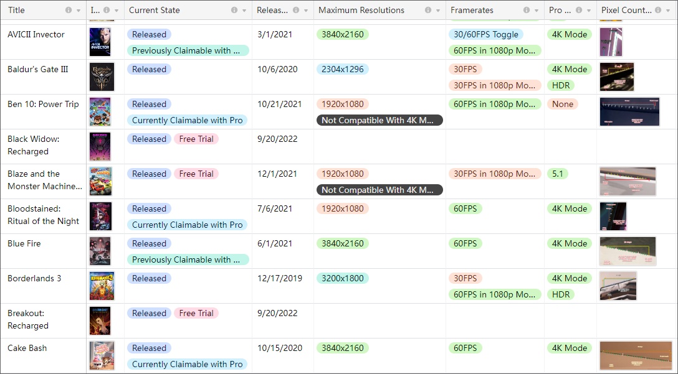
Task: Open the Framerates column dropdown arrow
Action: click(537, 11)
